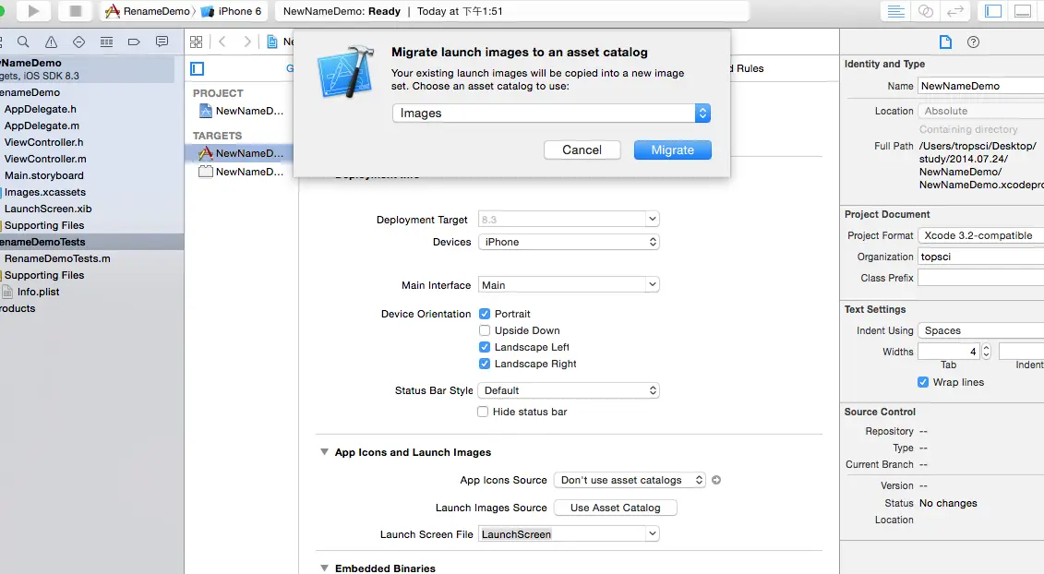The height and width of the screenshot is (574, 1044).
Task: Show the Quick Help inspector
Action: click(x=974, y=42)
